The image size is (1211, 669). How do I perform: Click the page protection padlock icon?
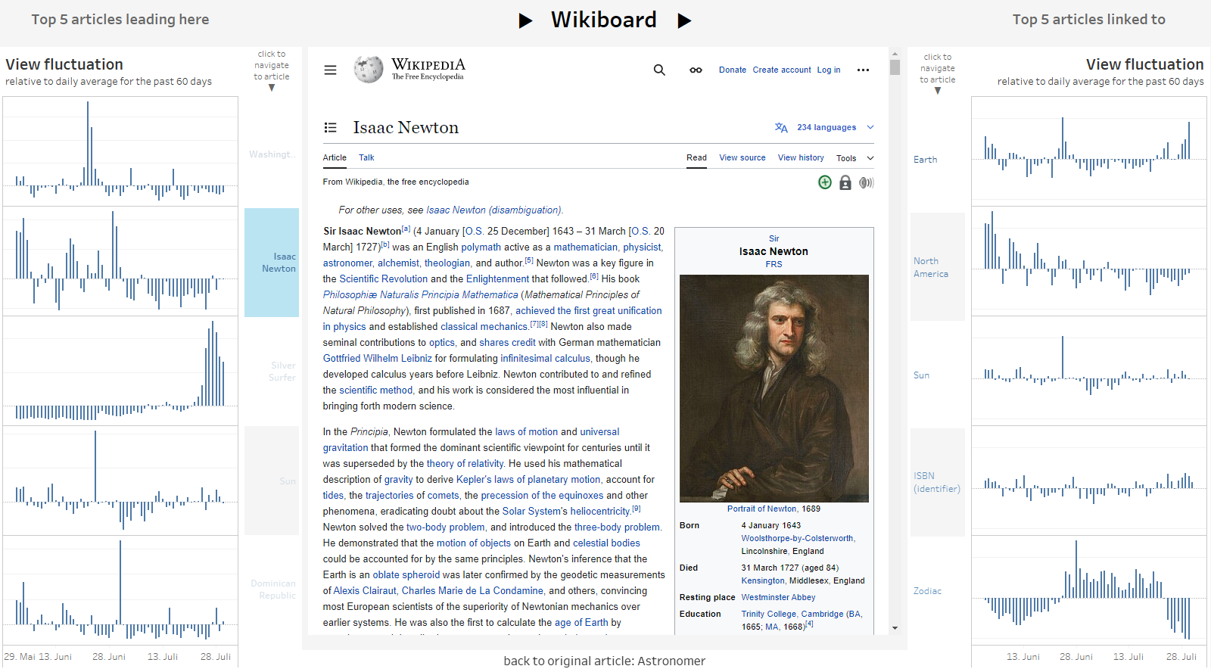(845, 182)
